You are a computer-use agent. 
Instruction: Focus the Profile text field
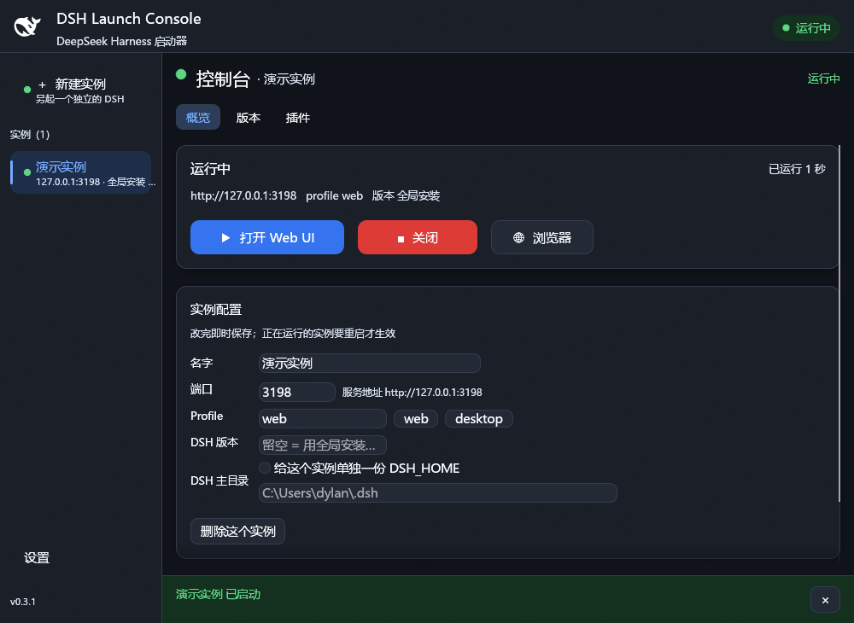[x=323, y=419]
